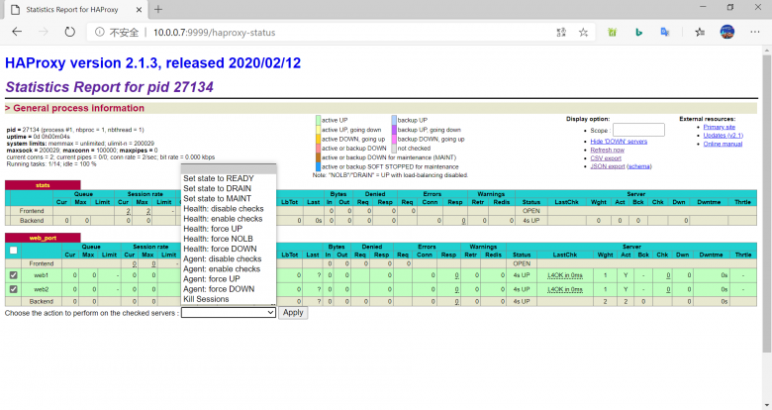772x410 pixels.
Task: Toggle the web_port select-all checkbox
Action: [x=14, y=251]
